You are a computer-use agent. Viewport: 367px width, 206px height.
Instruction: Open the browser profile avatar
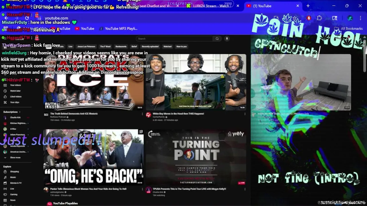350,18
